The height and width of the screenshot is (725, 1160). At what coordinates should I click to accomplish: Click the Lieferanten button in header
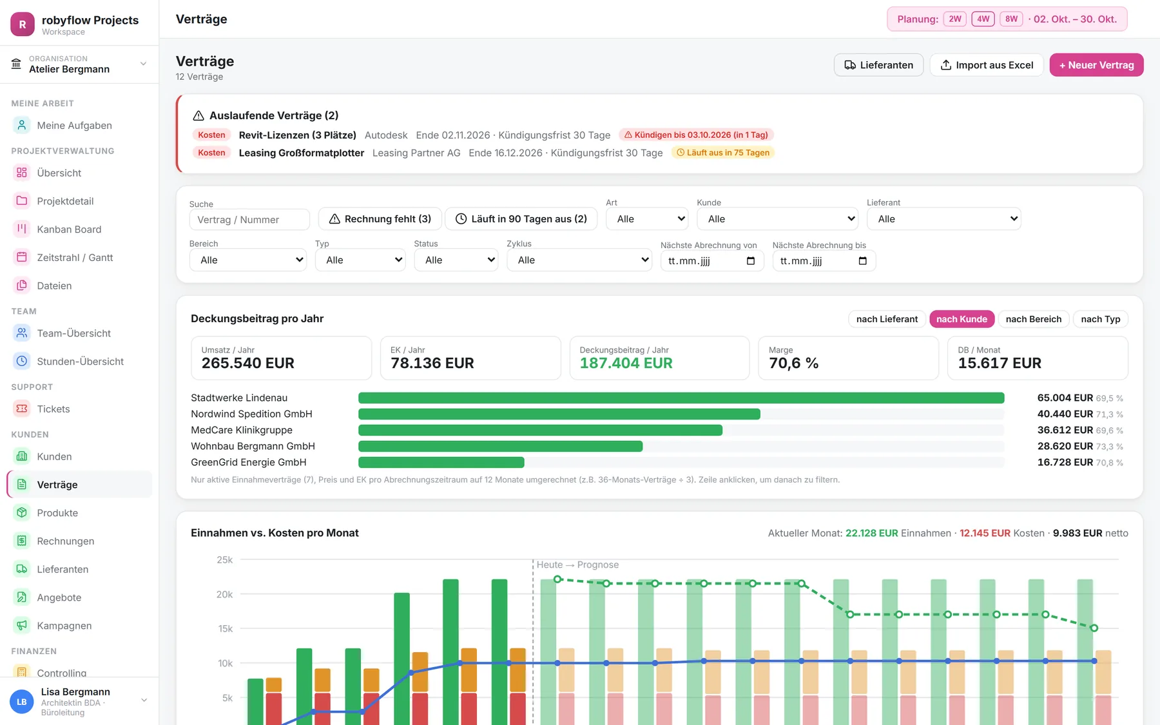878,65
